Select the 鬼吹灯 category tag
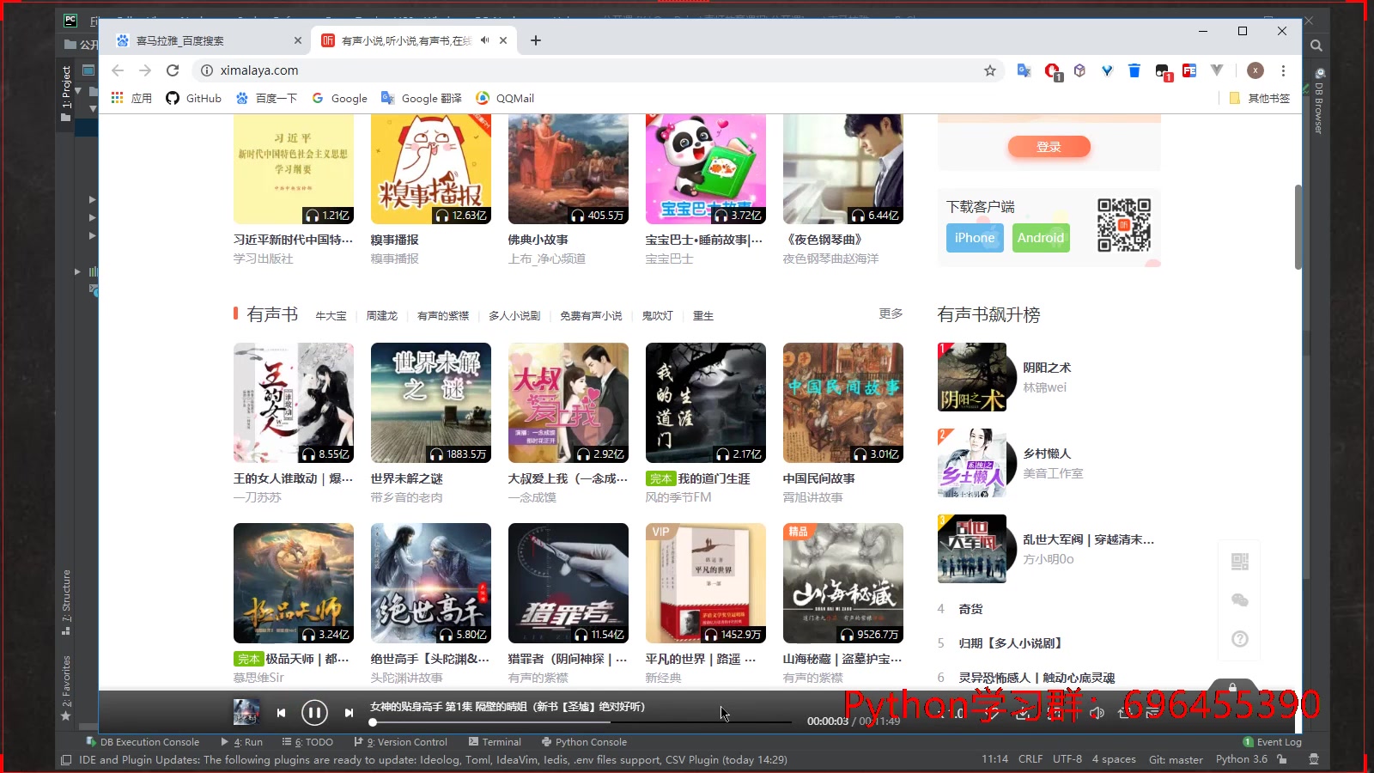This screenshot has width=1374, height=773. 658,316
